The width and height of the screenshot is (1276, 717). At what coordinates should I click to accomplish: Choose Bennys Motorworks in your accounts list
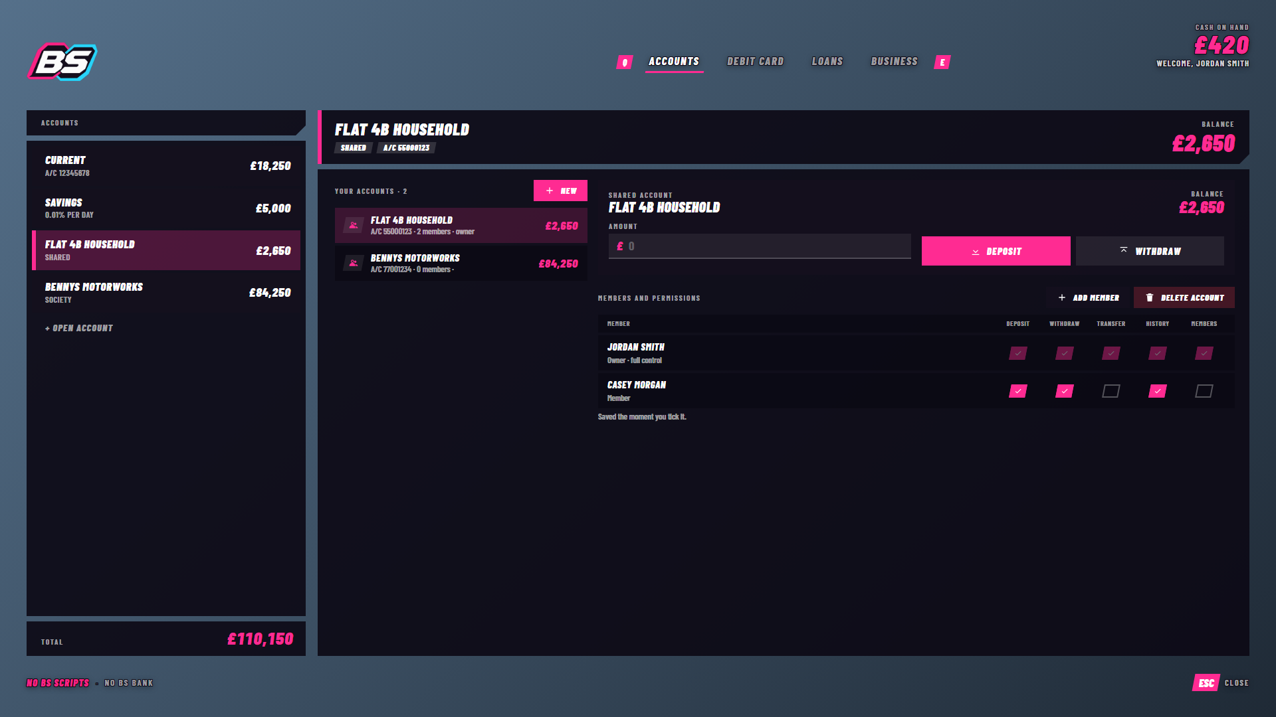(461, 264)
